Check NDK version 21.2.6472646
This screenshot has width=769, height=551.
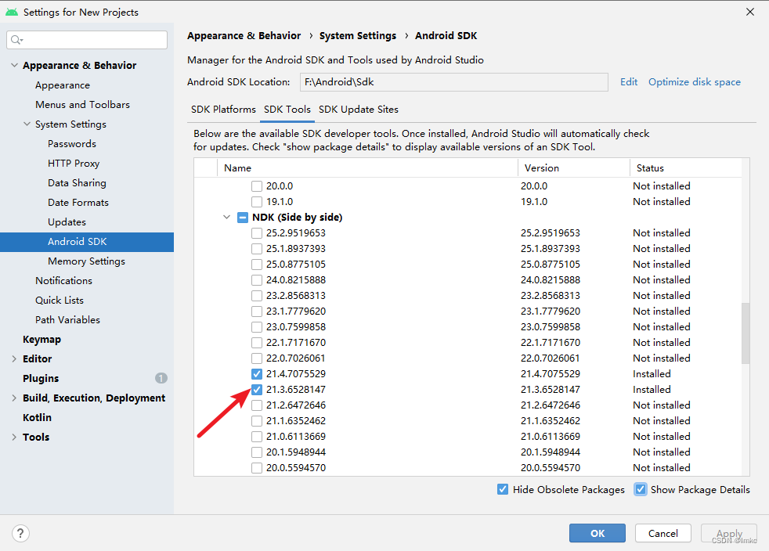pyautogui.click(x=257, y=405)
